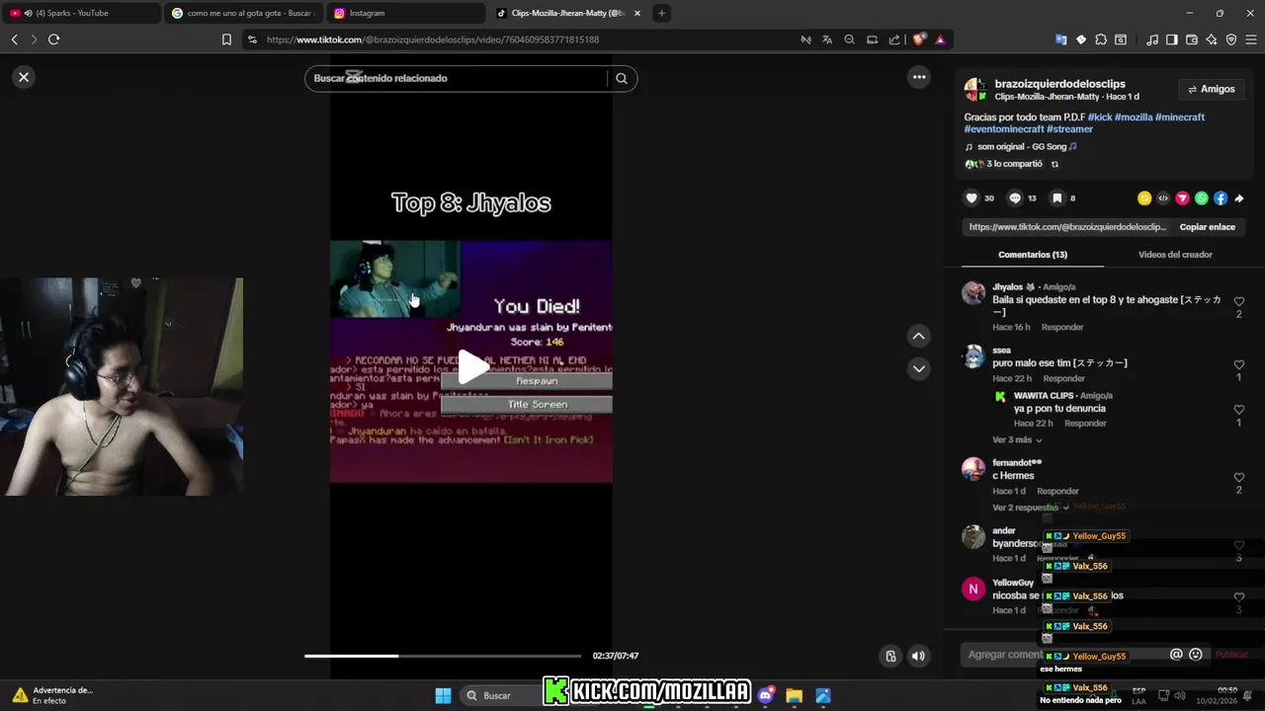Click the taskbar Buscar search box

point(499,695)
